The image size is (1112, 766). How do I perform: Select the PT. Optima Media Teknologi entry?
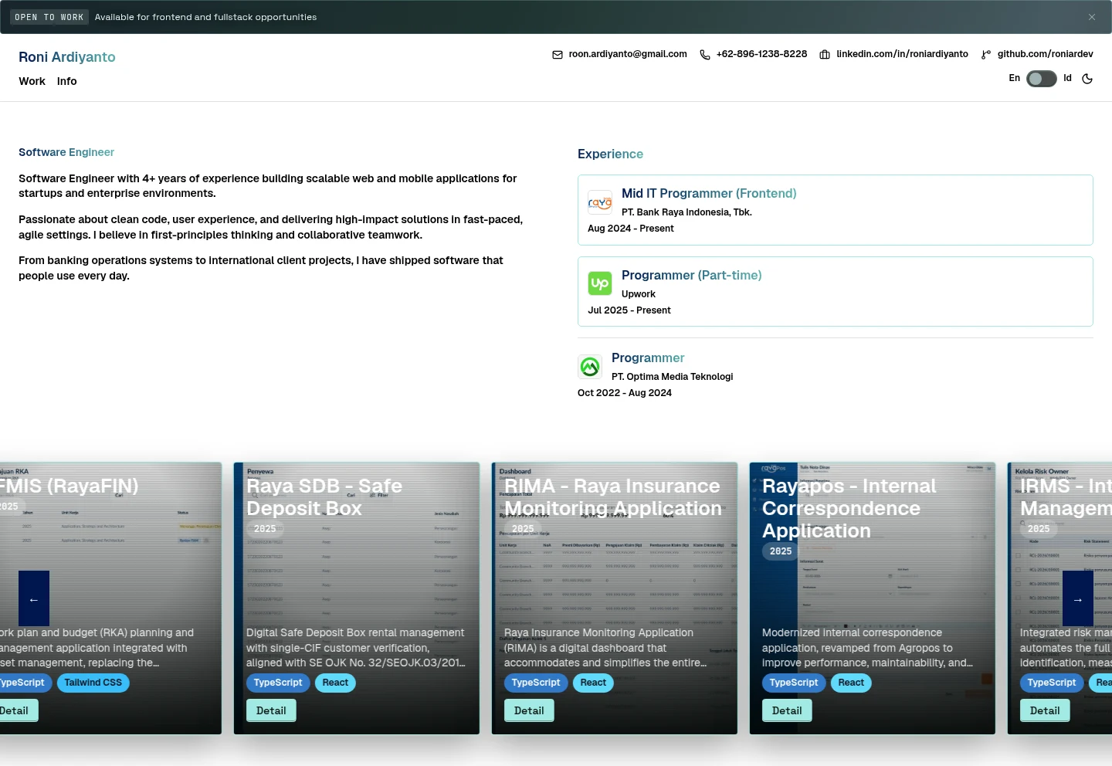pos(836,375)
